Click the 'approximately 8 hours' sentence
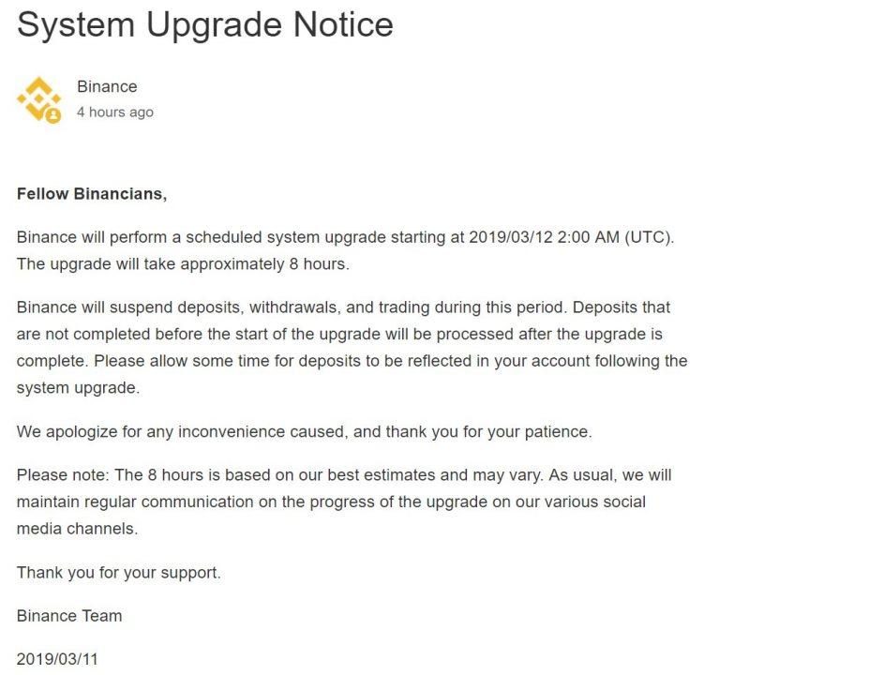 coord(183,263)
